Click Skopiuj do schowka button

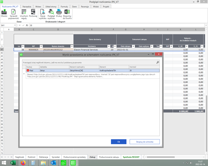point(145,142)
